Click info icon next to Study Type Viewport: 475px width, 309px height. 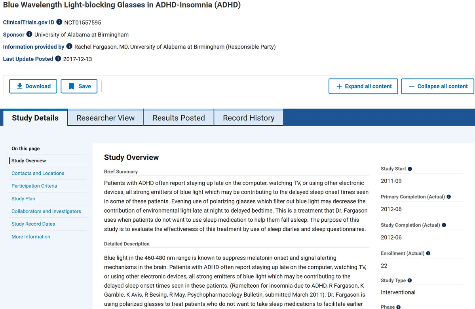[410, 281]
